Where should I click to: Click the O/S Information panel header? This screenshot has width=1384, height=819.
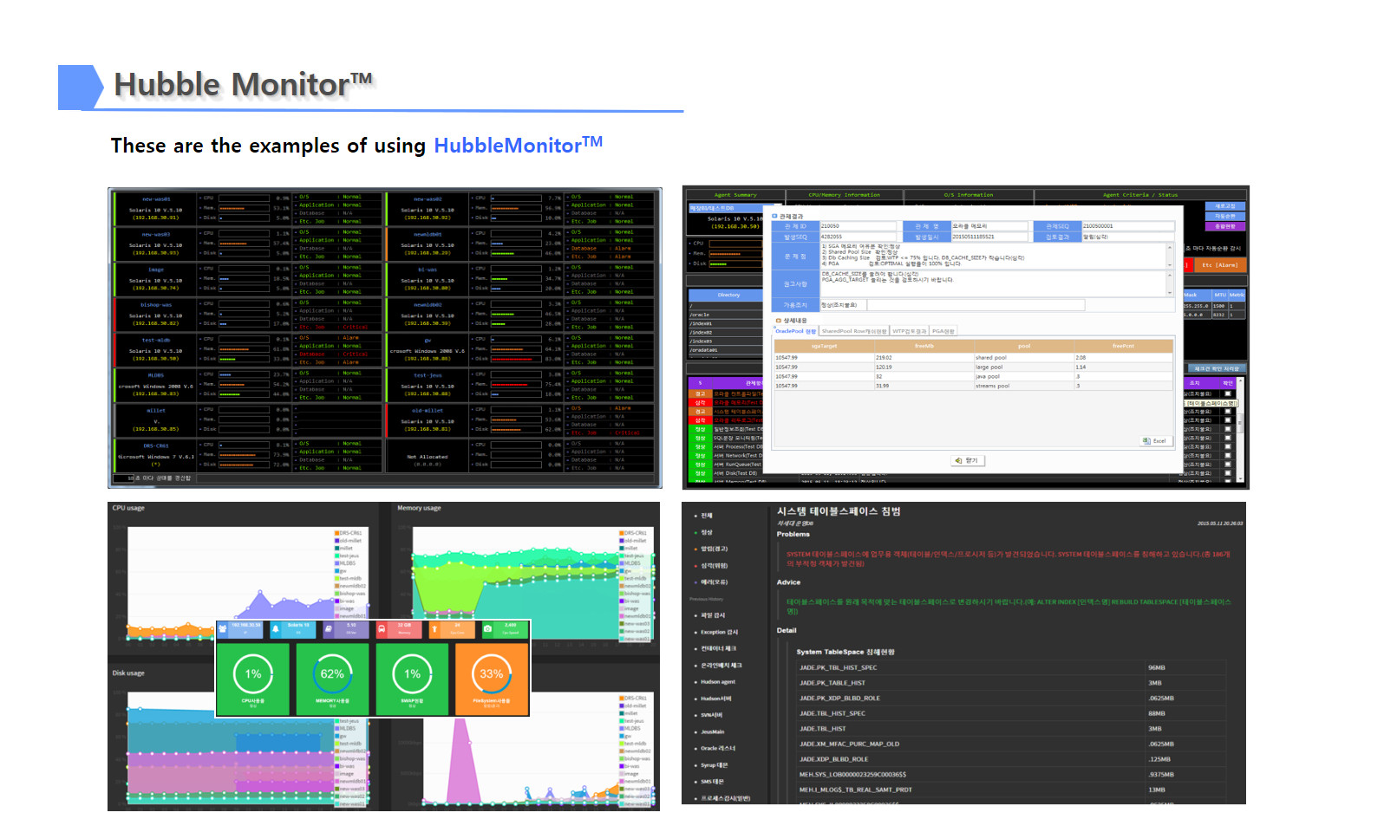(x=969, y=195)
